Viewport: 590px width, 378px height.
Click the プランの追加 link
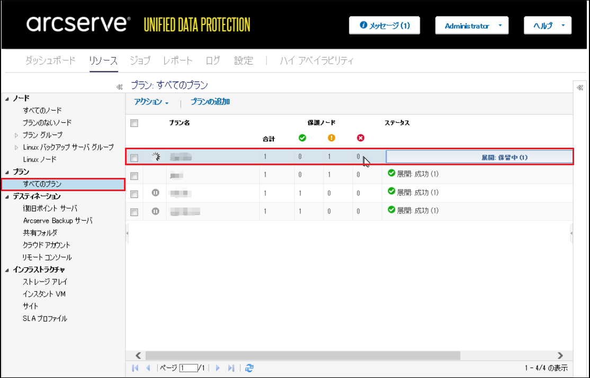210,102
